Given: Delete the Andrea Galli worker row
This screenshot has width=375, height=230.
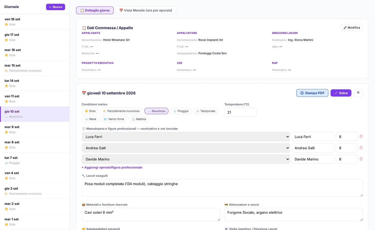Looking at the screenshot, I should [361, 148].
